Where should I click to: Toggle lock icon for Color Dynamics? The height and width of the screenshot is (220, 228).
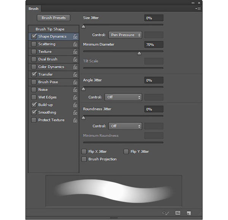pyautogui.click(x=75, y=67)
